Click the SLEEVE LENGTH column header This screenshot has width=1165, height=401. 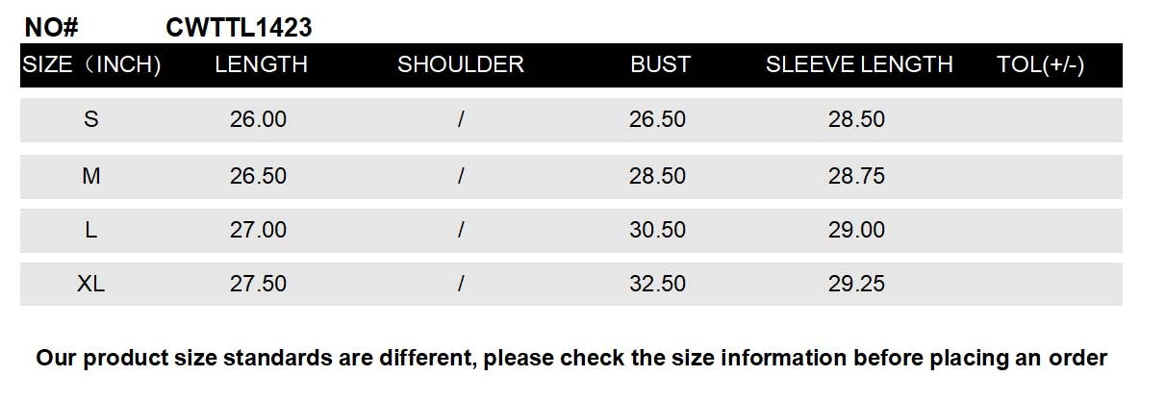[858, 64]
